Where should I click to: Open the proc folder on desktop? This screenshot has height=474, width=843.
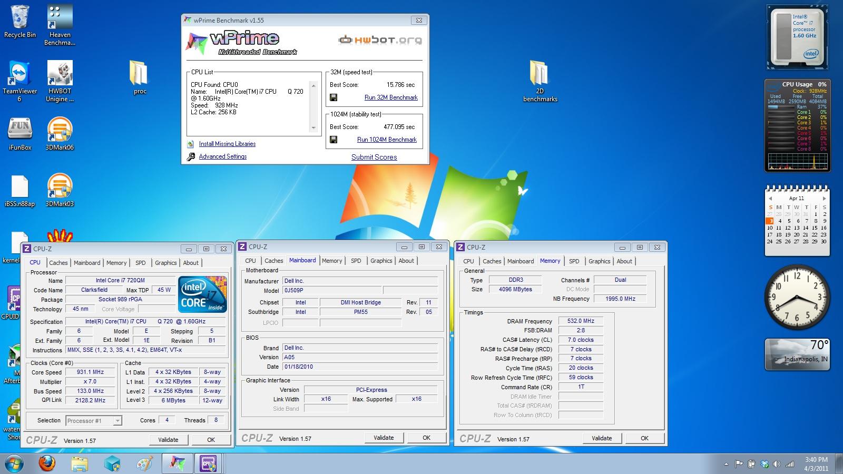pyautogui.click(x=139, y=77)
